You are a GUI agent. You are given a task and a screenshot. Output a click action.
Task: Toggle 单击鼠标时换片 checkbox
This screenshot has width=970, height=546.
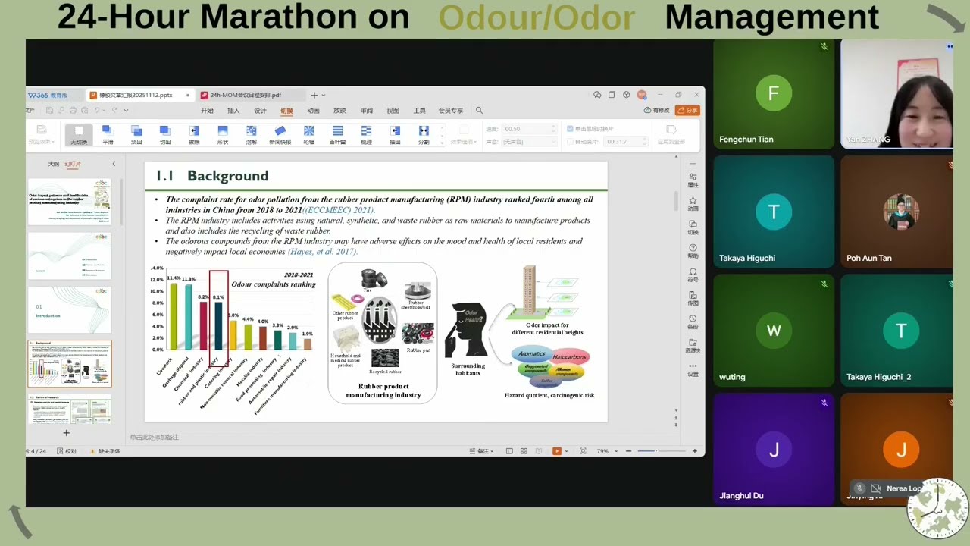click(570, 129)
